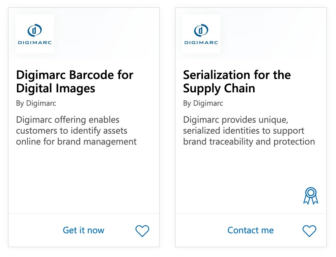This screenshot has width=336, height=257.
Task: Click the Digimarc logo on the Barcode card
Action: [x=35, y=34]
